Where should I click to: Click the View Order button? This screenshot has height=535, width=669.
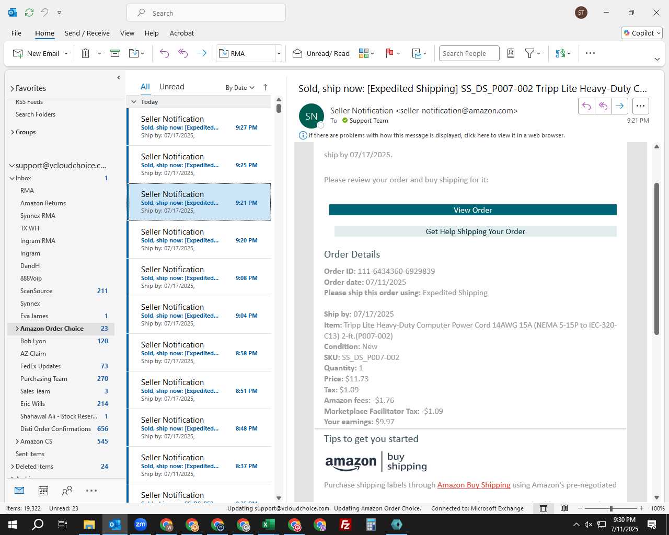click(x=473, y=210)
